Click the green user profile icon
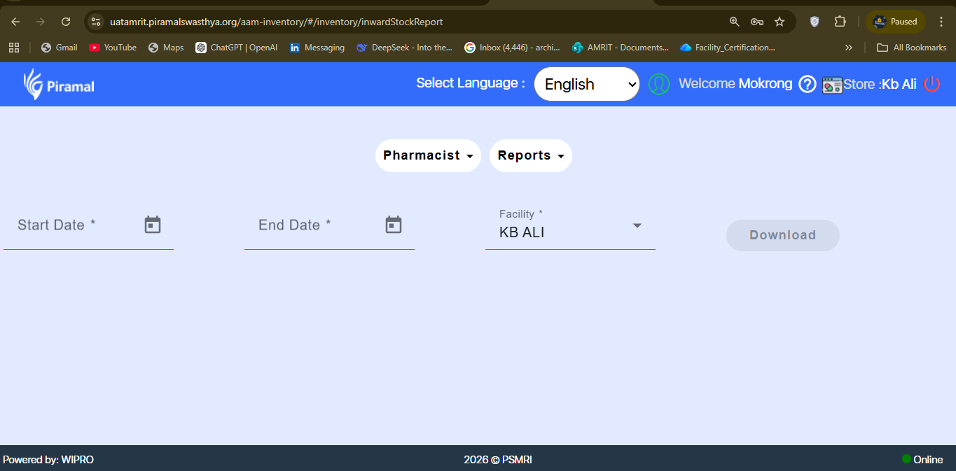 (658, 84)
